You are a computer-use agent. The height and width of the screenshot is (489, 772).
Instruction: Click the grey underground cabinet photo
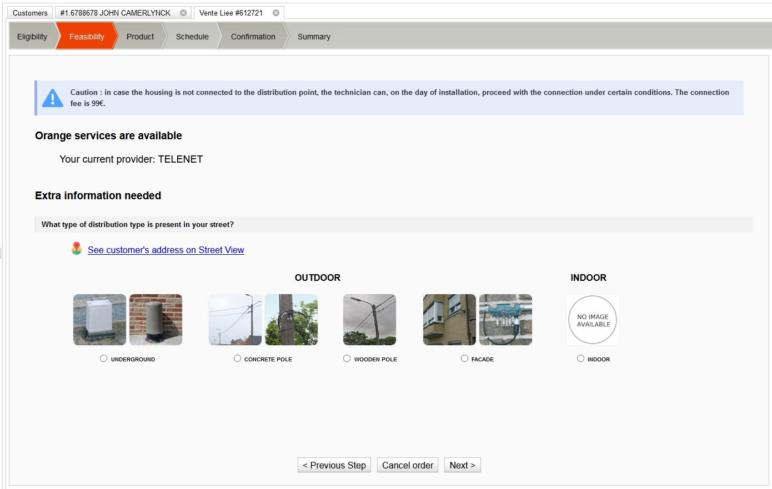click(x=99, y=320)
